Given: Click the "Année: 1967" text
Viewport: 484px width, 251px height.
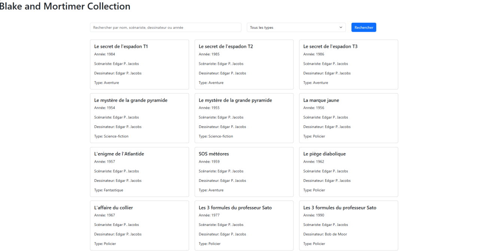Looking at the screenshot, I should pos(105,215).
